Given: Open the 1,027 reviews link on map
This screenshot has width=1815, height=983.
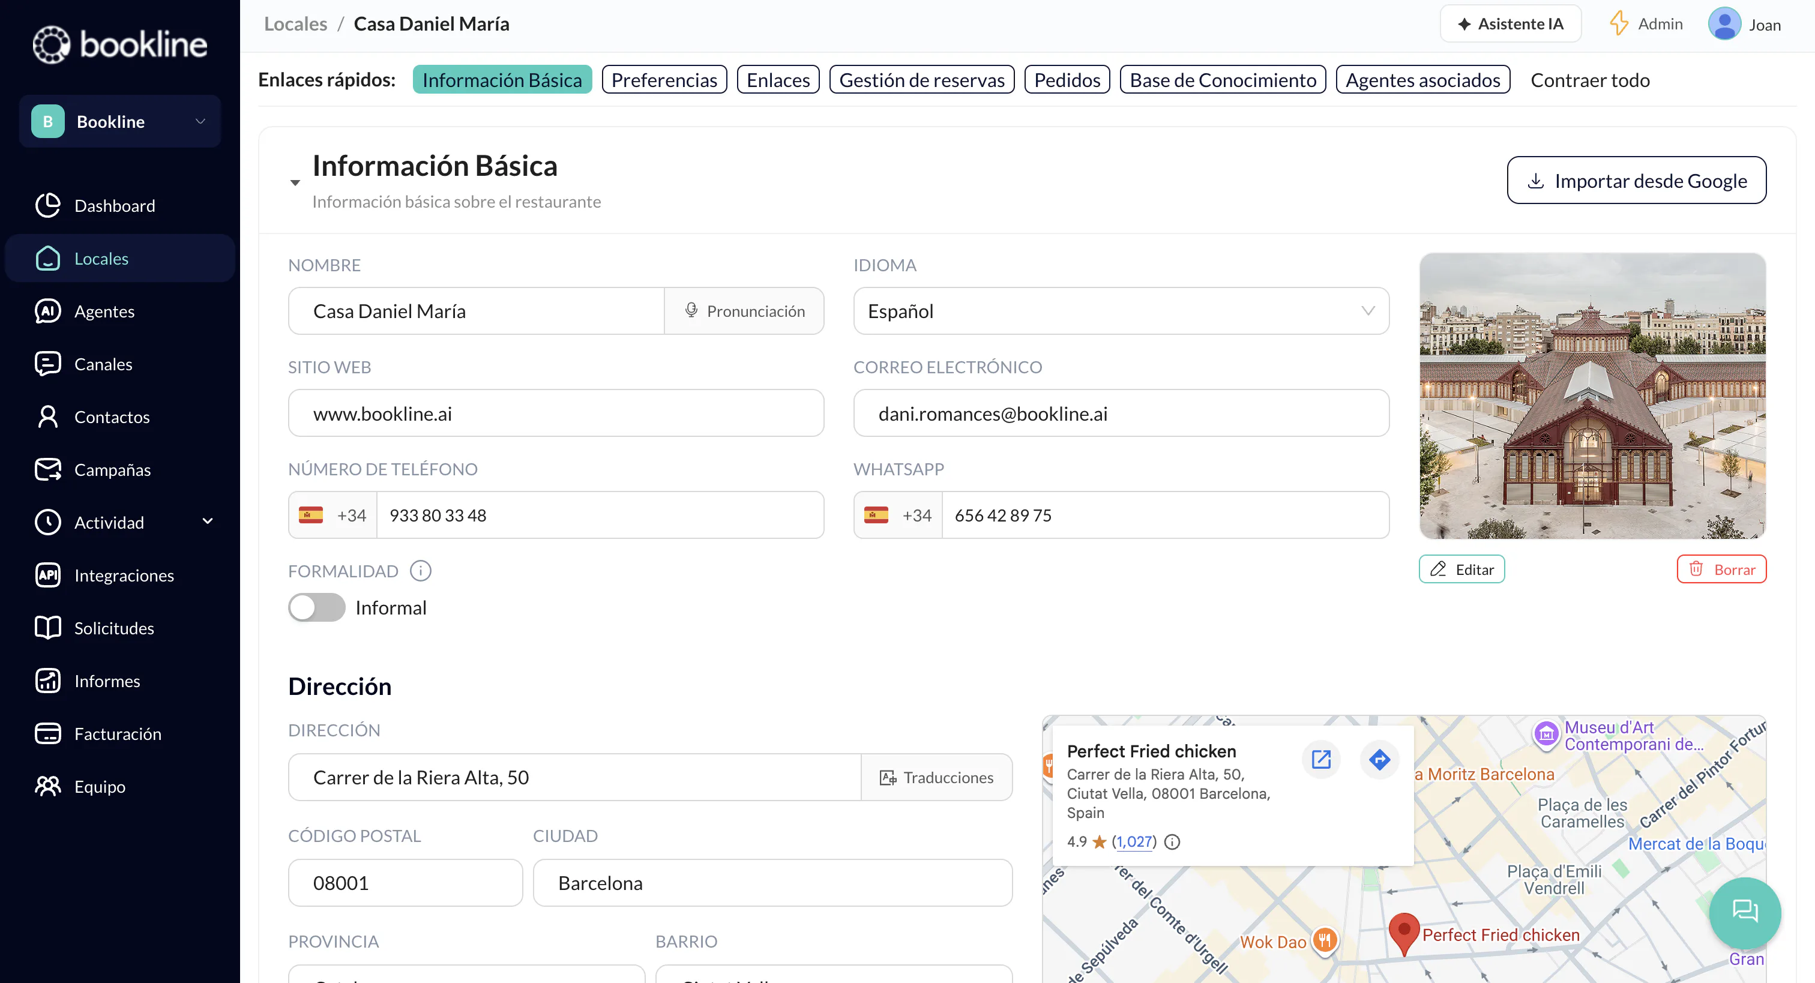Looking at the screenshot, I should 1134,841.
